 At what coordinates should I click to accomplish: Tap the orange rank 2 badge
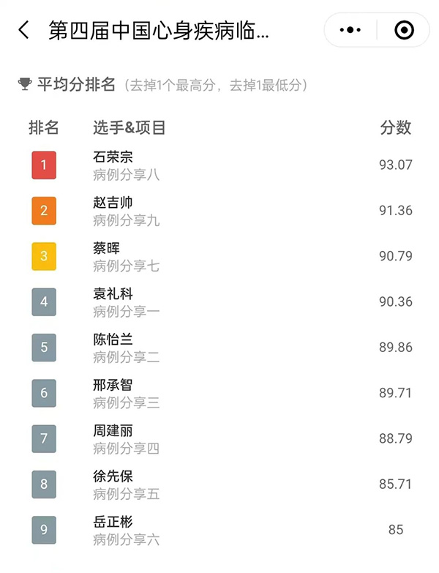tap(44, 211)
